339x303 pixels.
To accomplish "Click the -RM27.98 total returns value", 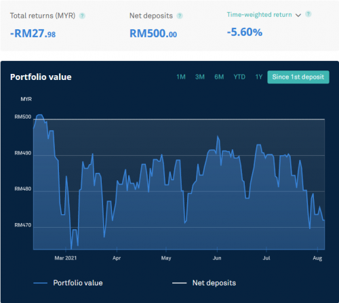I will point(33,33).
